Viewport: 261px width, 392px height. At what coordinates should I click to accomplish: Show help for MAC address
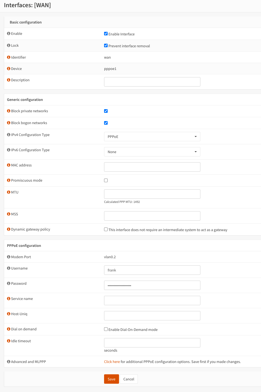[9, 165]
